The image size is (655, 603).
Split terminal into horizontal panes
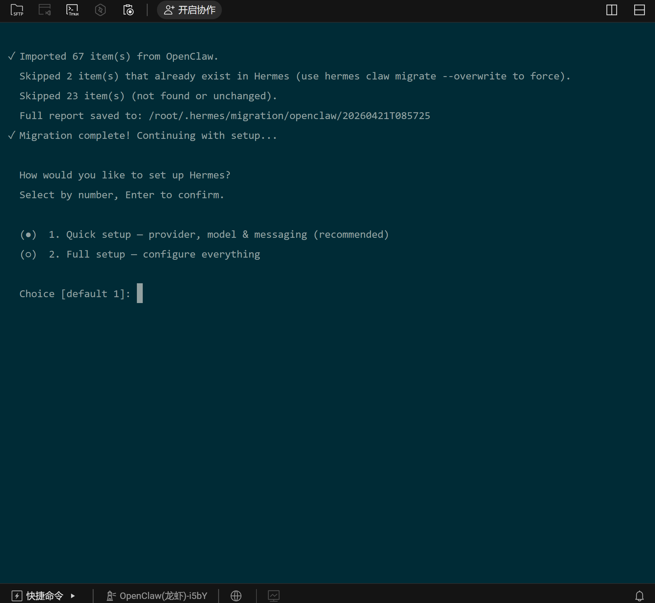(639, 10)
